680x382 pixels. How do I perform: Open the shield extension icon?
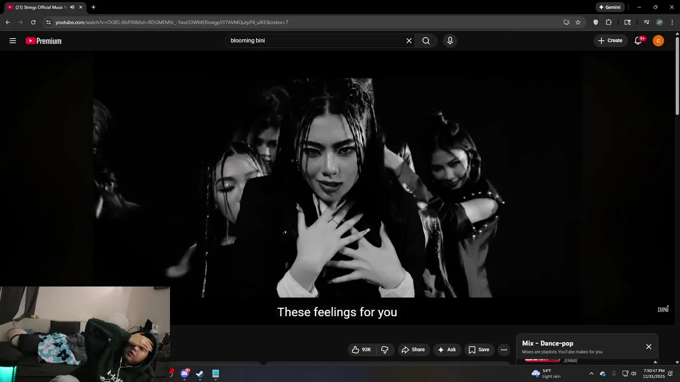tap(596, 22)
